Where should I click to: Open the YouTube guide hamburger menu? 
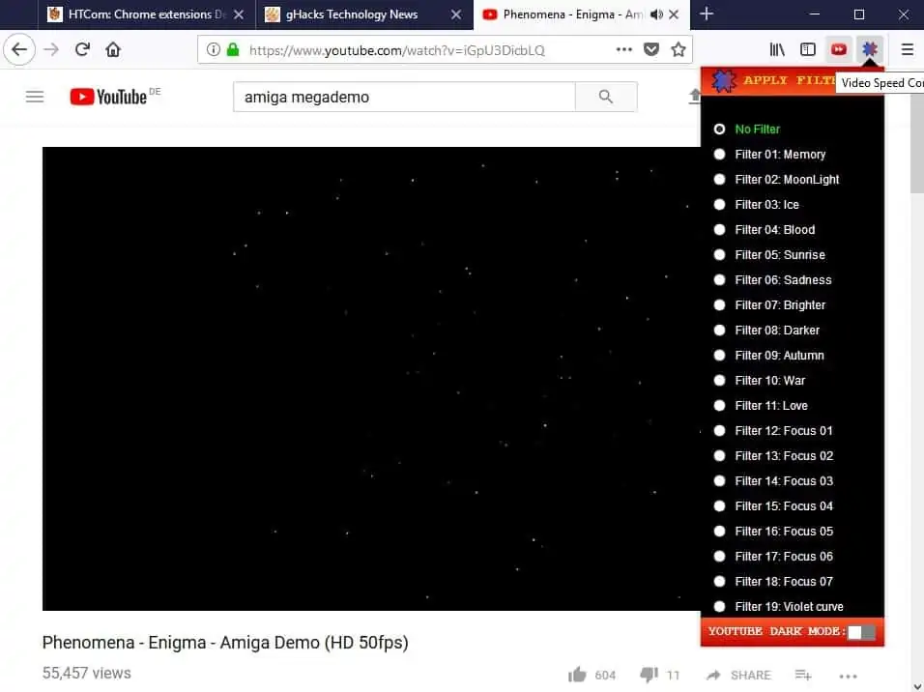click(35, 97)
